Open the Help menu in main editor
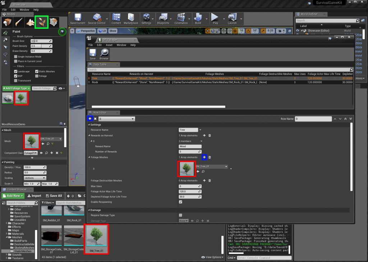The height and width of the screenshot is (262, 368). (x=36, y=10)
